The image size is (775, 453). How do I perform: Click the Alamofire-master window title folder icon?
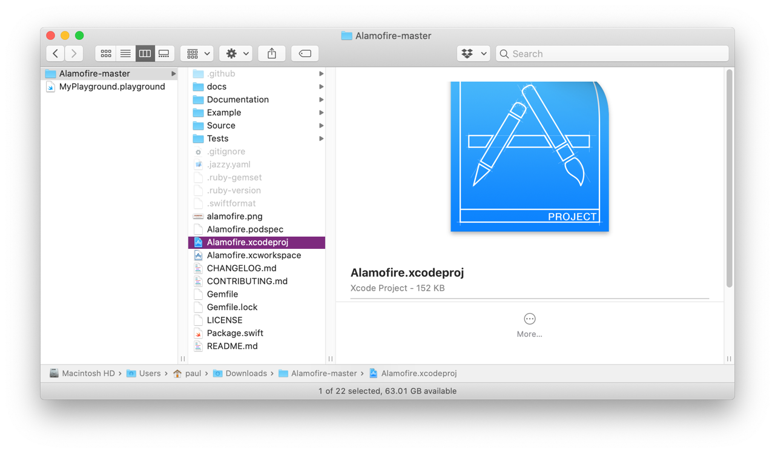coord(346,36)
